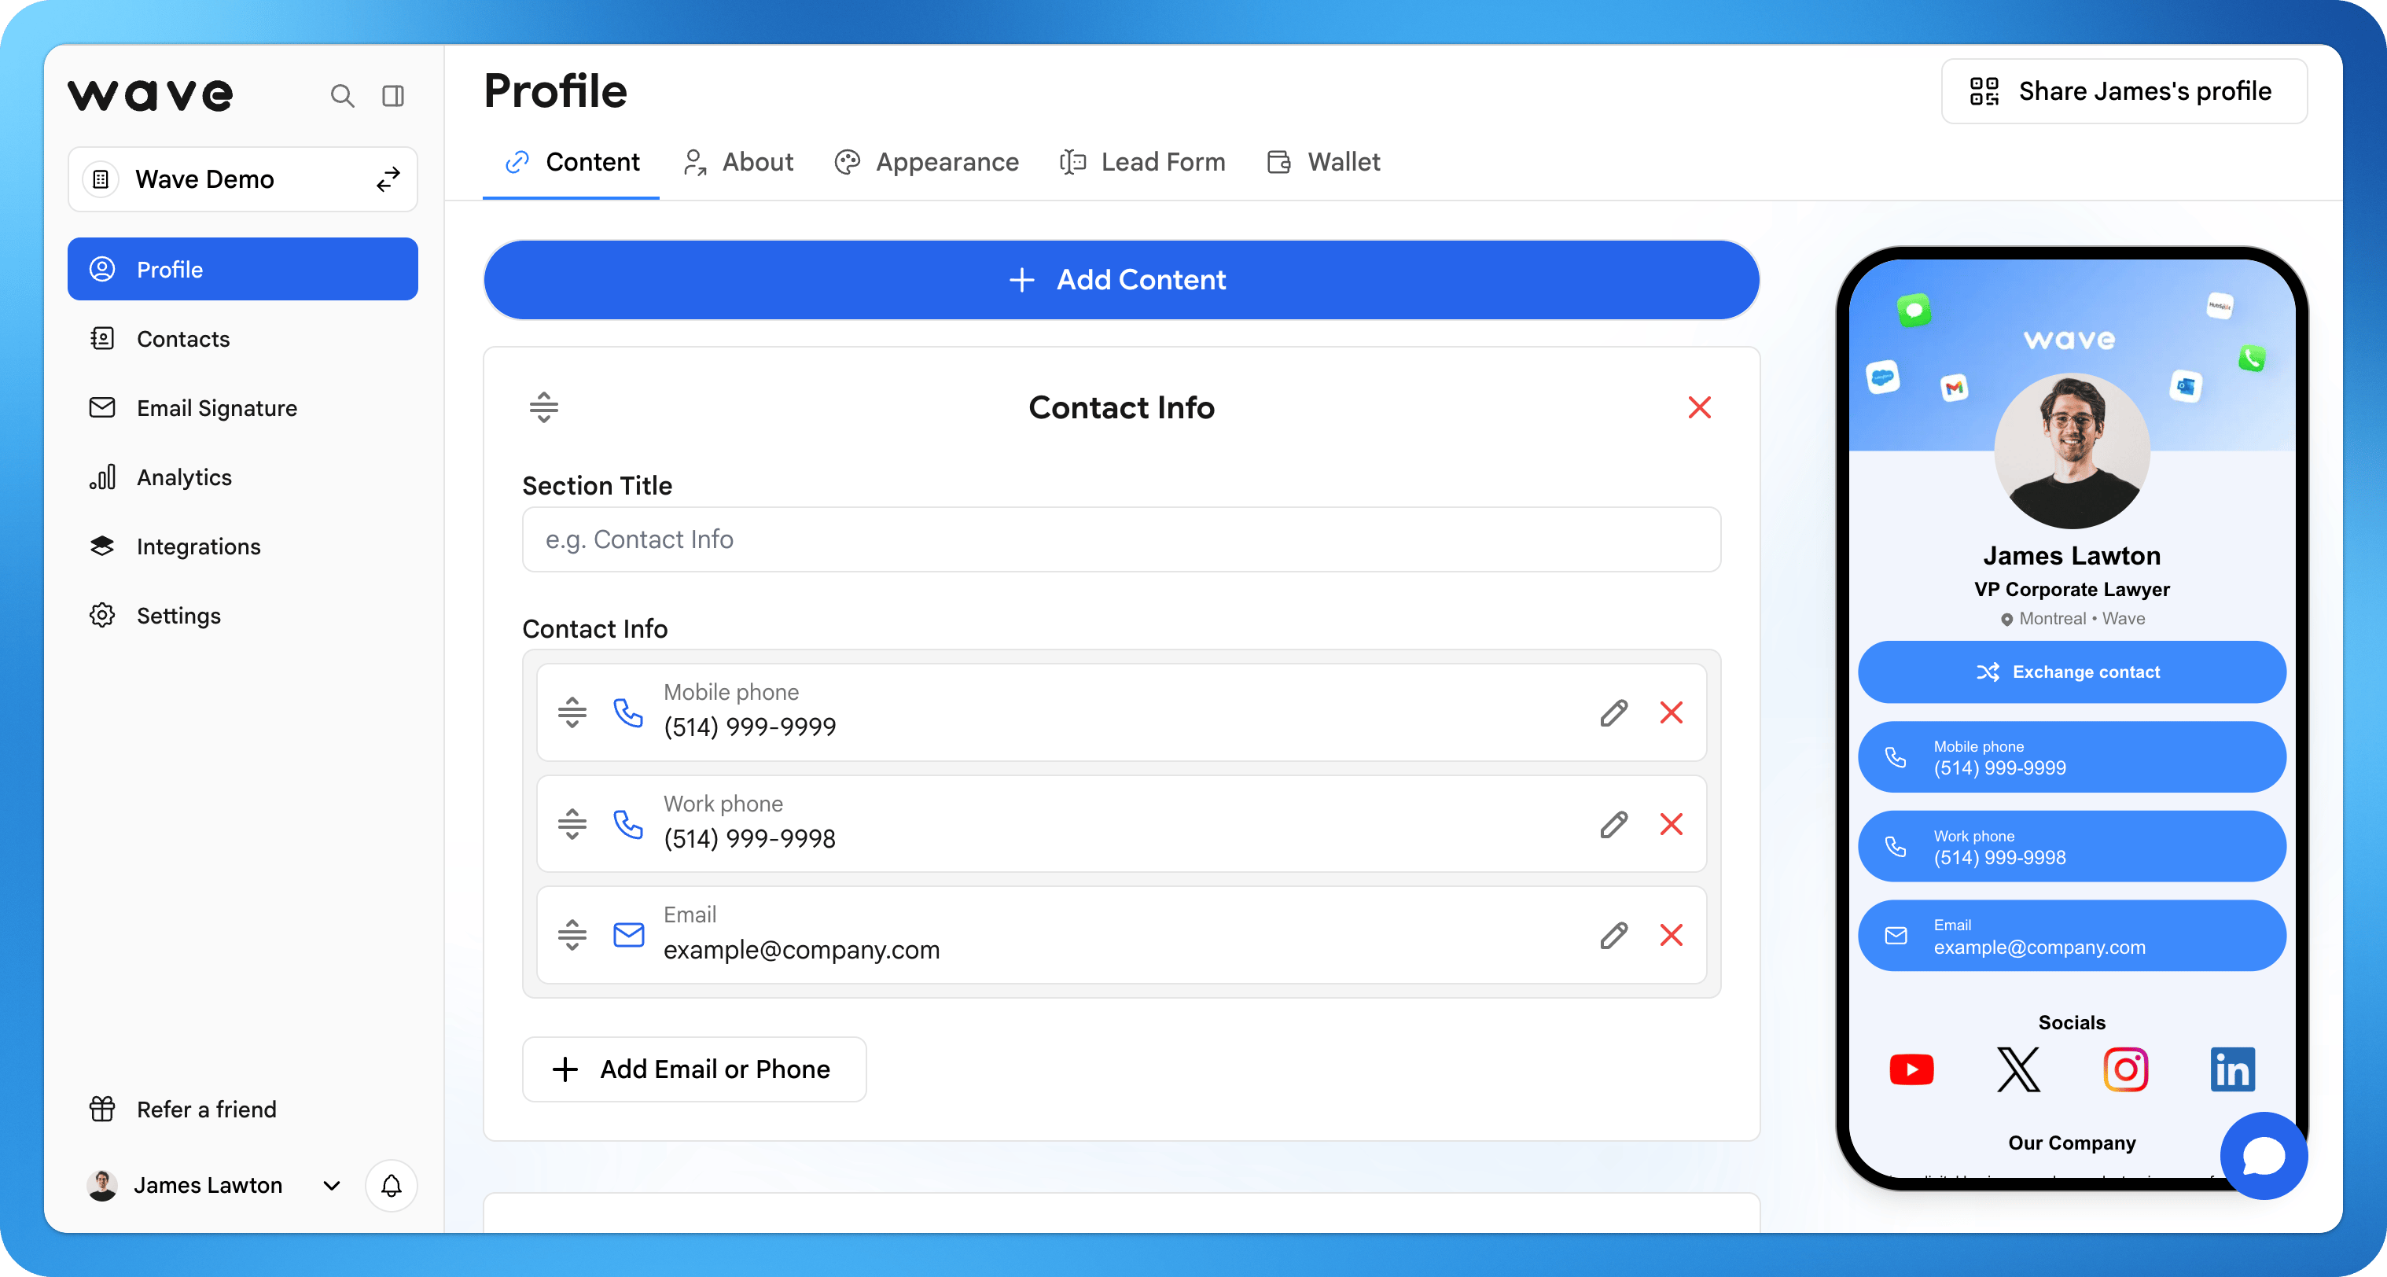The image size is (2387, 1277).
Task: Click Exchange contact in phone preview
Action: (2072, 672)
